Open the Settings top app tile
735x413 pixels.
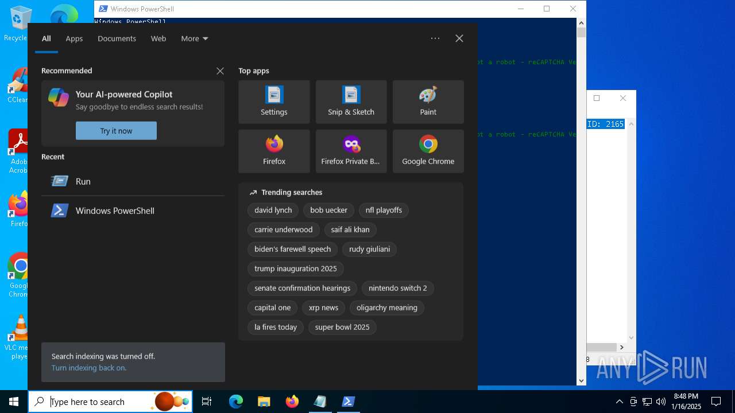274,102
